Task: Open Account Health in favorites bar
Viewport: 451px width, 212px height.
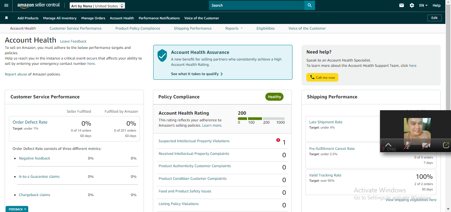Action: click(122, 18)
